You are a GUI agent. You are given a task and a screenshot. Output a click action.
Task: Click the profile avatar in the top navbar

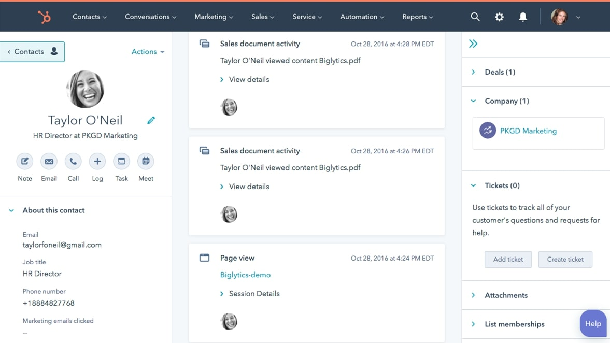point(559,17)
